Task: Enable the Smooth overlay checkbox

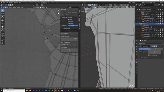Action: click(68, 21)
